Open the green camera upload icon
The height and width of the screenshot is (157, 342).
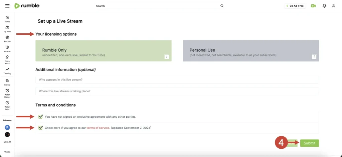click(x=313, y=6)
